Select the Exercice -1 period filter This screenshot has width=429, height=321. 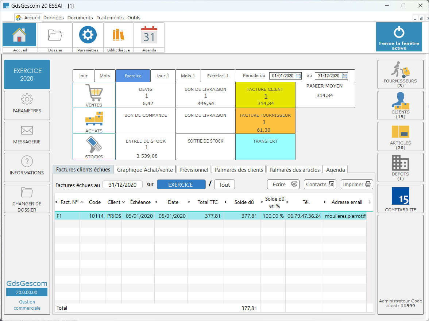coord(218,76)
